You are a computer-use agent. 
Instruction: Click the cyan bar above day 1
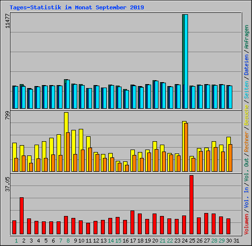point(16,97)
